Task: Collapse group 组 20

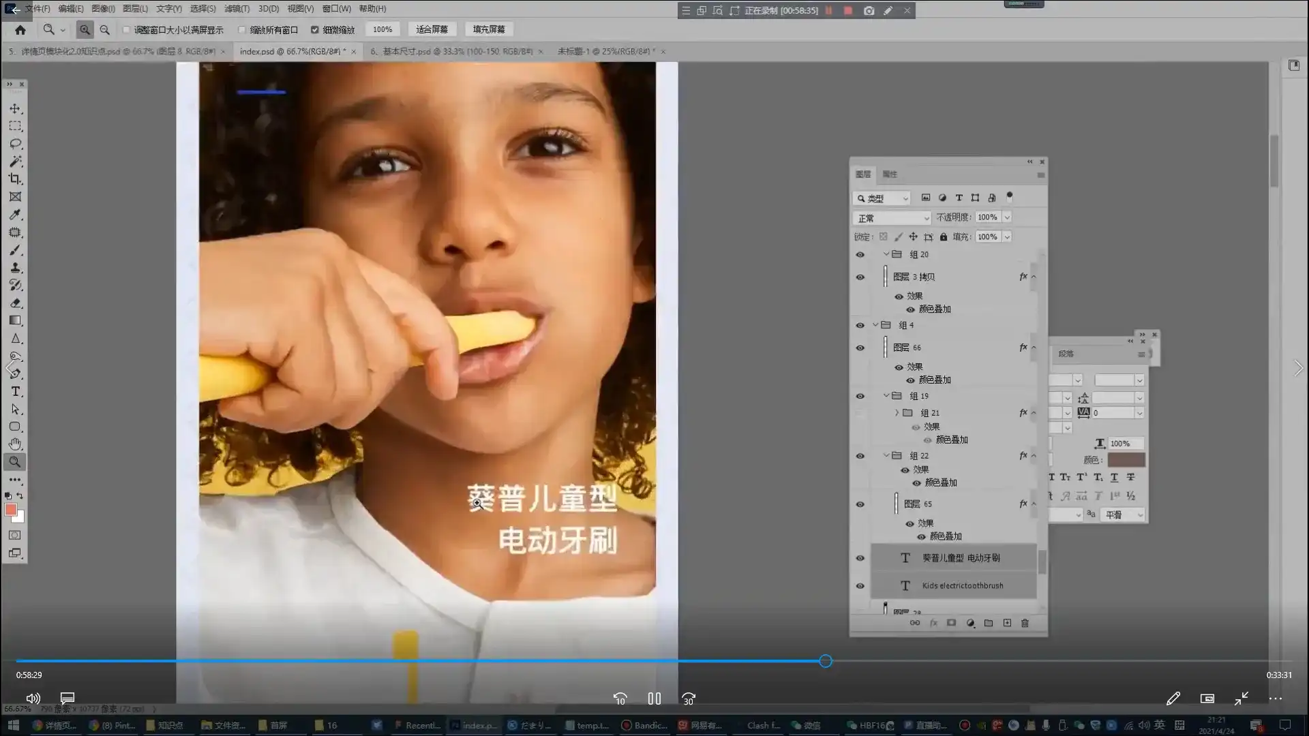Action: click(x=886, y=254)
